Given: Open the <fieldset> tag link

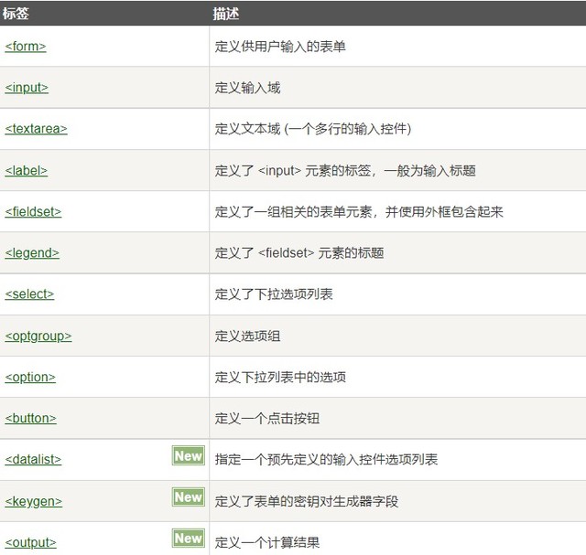Looking at the screenshot, I should pyautogui.click(x=33, y=211).
